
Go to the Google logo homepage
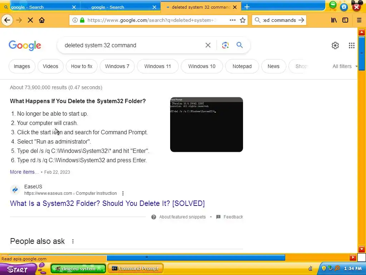(25, 45)
